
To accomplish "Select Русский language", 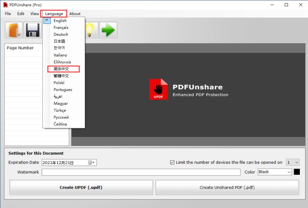I will tap(64, 117).
